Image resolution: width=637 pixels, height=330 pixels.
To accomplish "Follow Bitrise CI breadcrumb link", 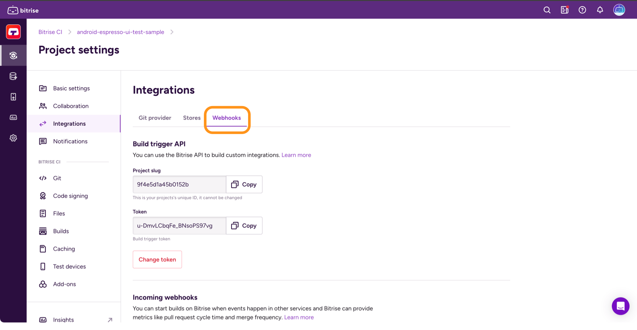I will (x=50, y=32).
